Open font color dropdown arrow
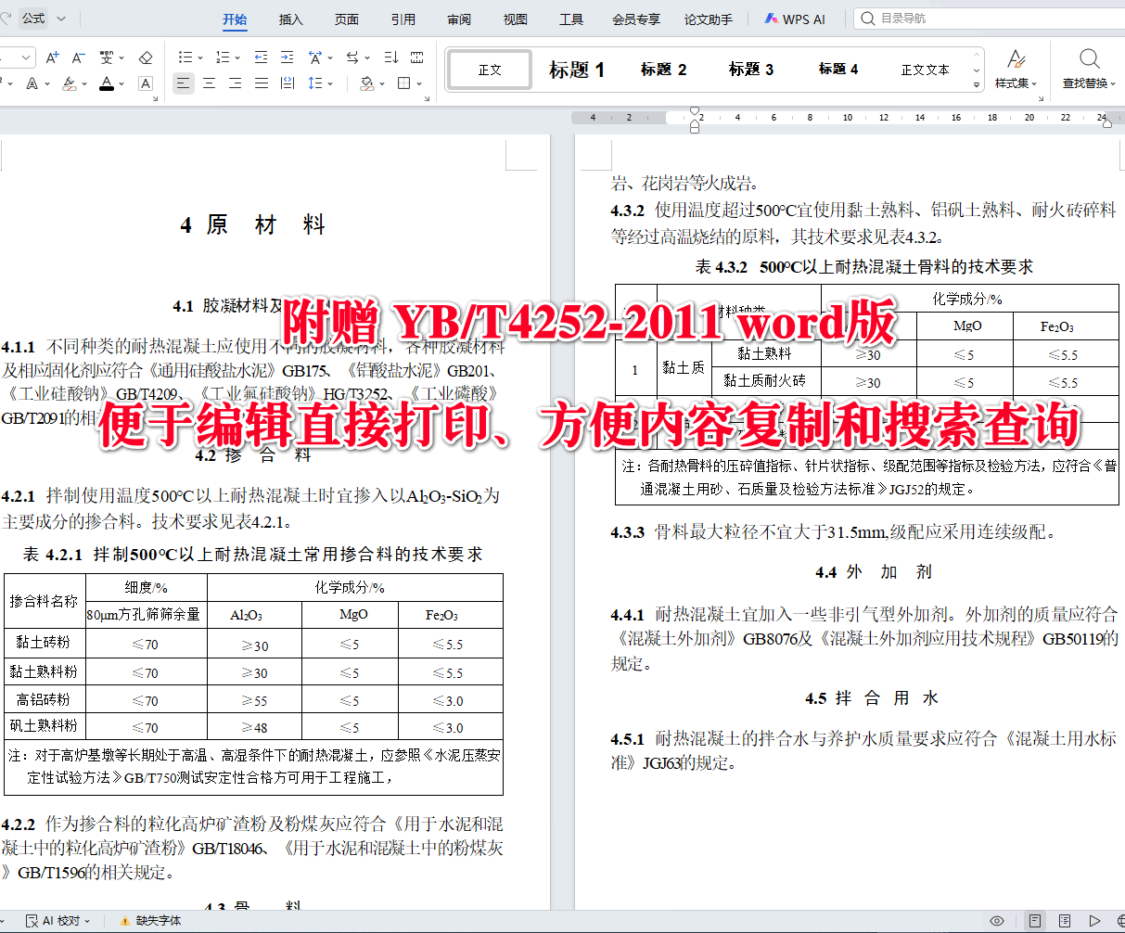 121,83
